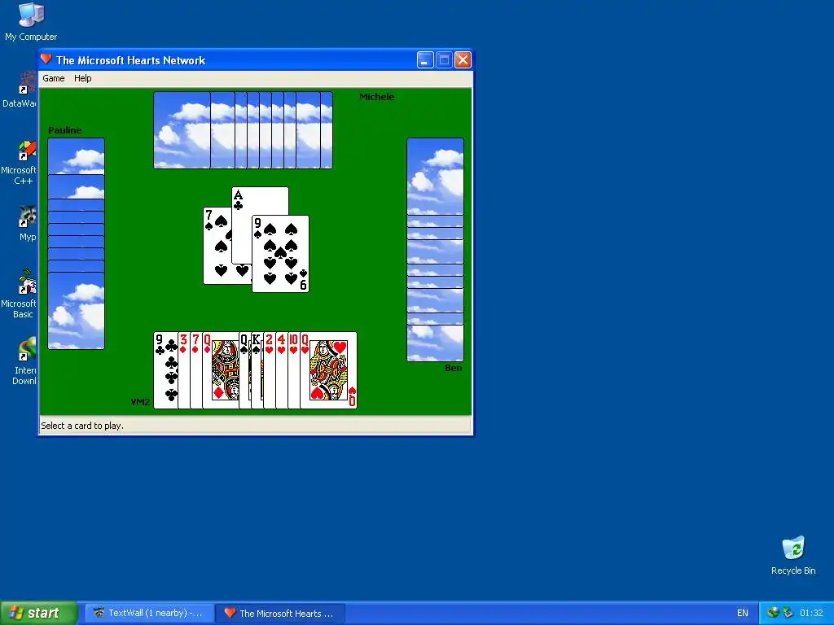Click the second system tray icon
The width and height of the screenshot is (834, 625).
[x=788, y=614]
